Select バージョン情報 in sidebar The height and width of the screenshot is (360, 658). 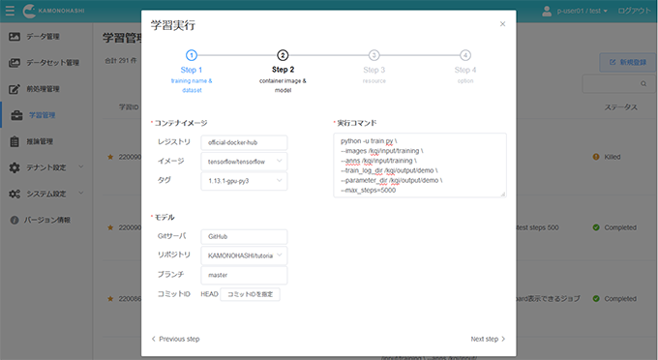click(x=47, y=220)
